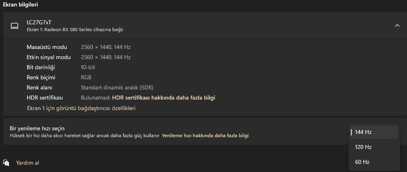Pick the 60 Hz refresh rate option
This screenshot has width=407, height=172.
362,162
